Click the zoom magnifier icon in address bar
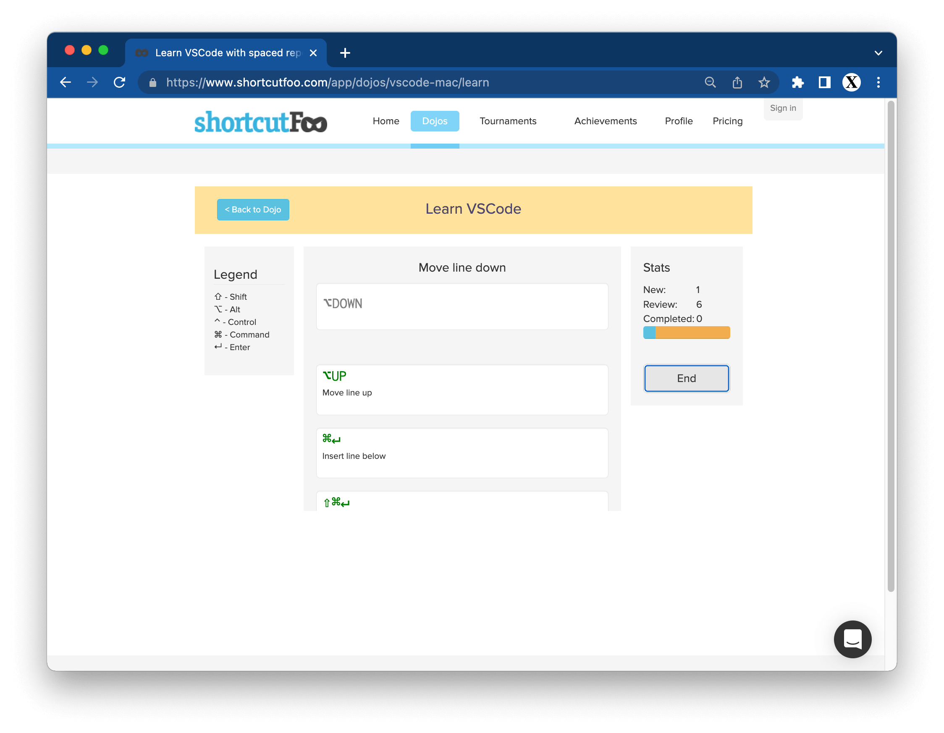Image resolution: width=944 pixels, height=733 pixels. [x=710, y=82]
